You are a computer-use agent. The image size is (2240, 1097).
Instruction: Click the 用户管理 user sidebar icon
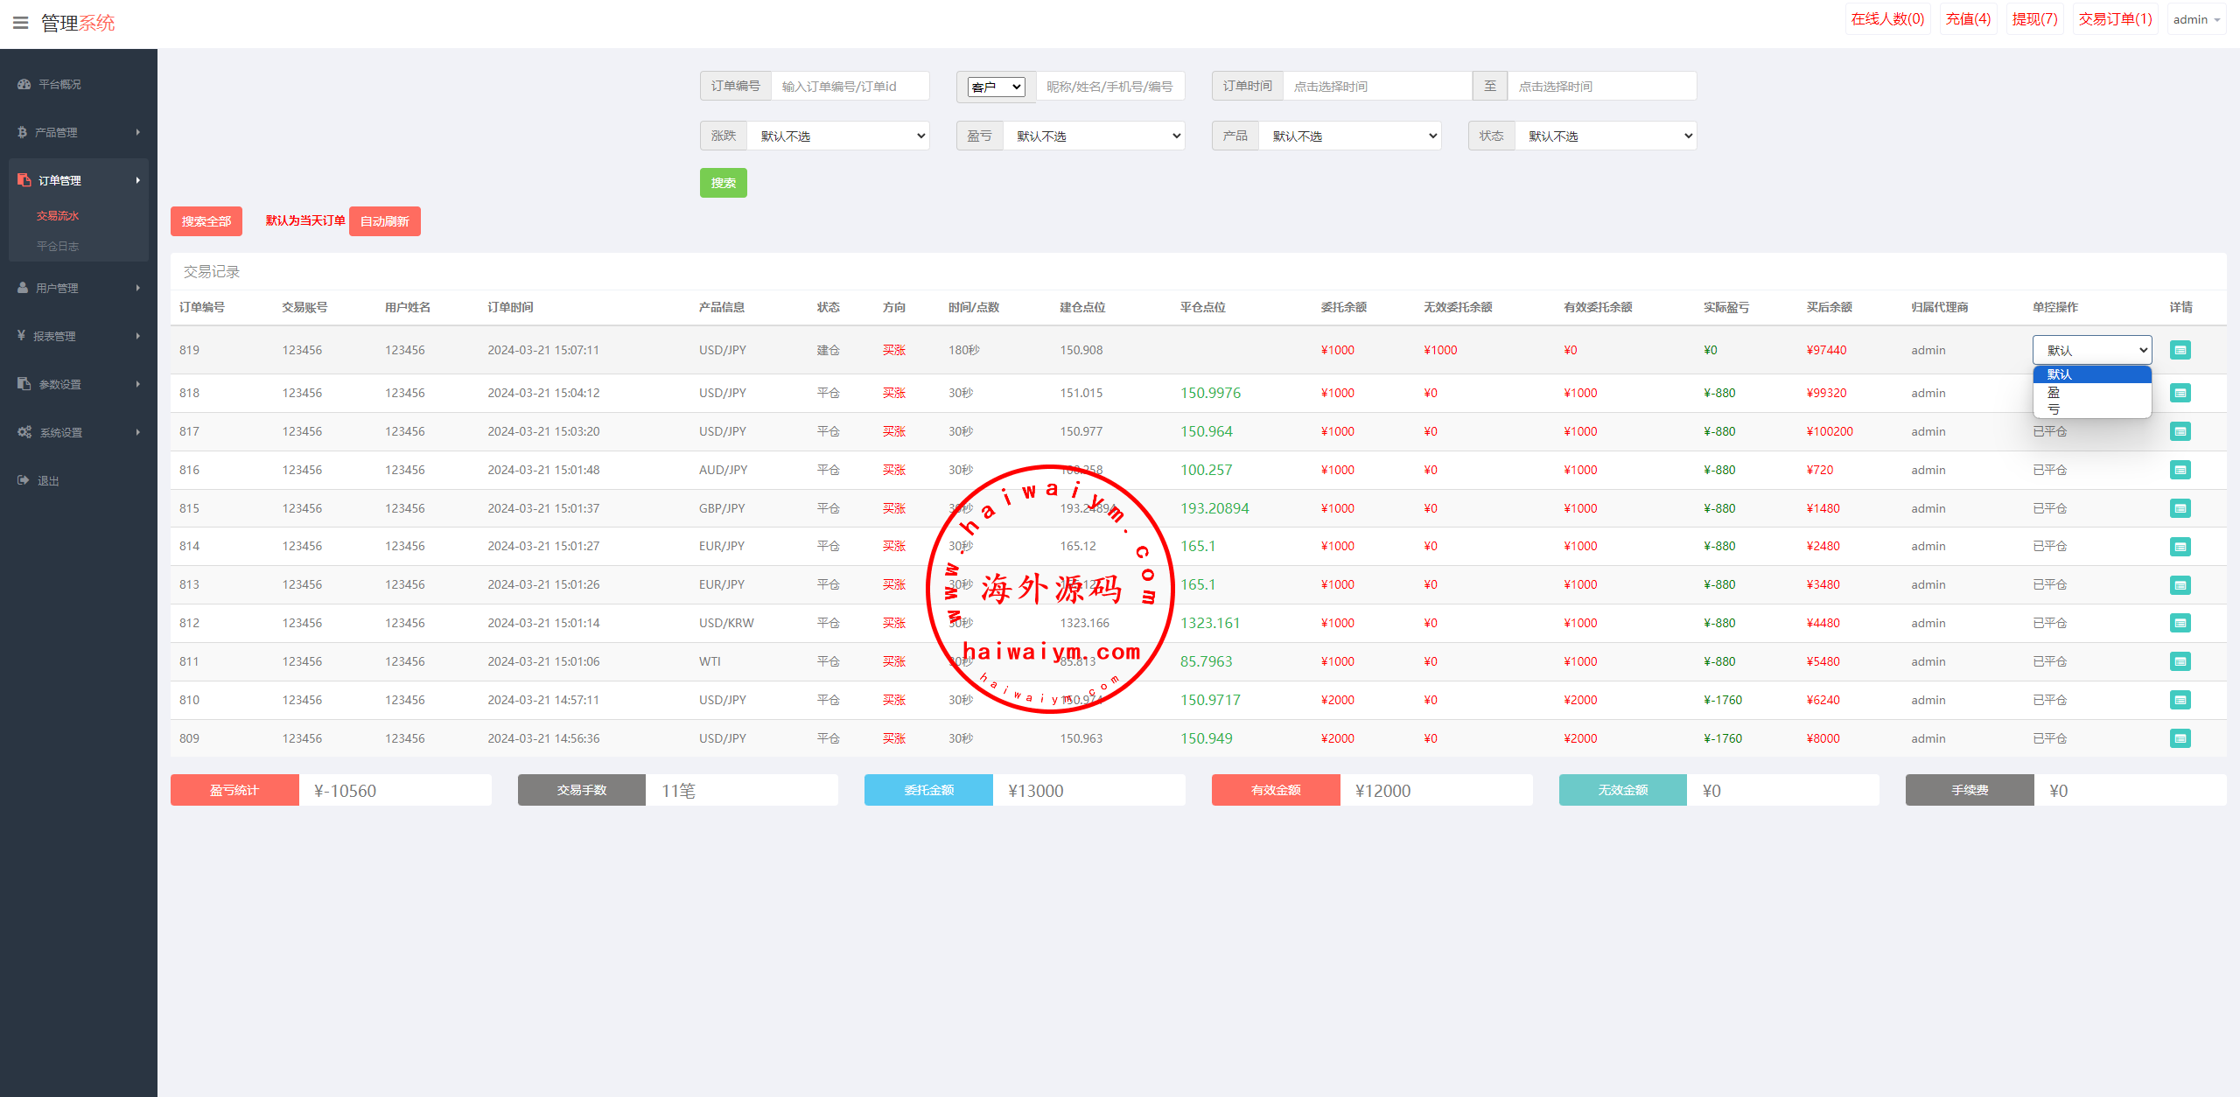coord(23,288)
